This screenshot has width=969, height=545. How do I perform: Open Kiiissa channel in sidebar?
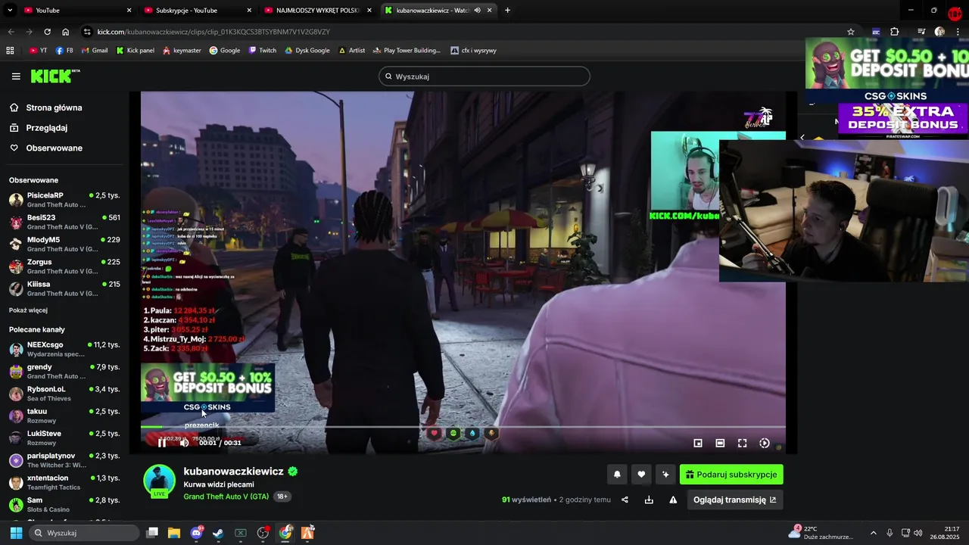[x=65, y=288]
